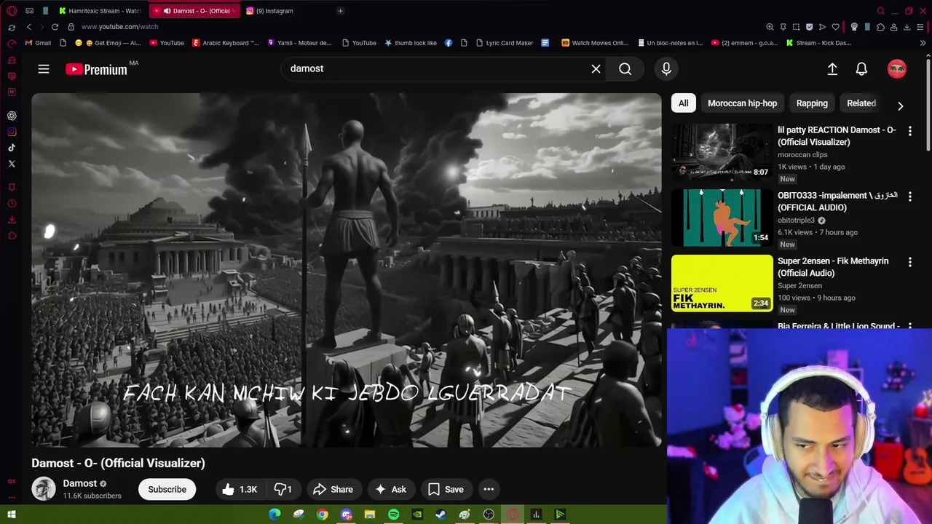
Task: Select the All filter chip
Action: (683, 103)
